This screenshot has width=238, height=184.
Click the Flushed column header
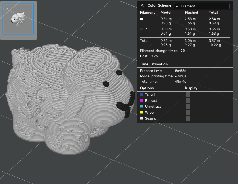pyautogui.click(x=191, y=12)
